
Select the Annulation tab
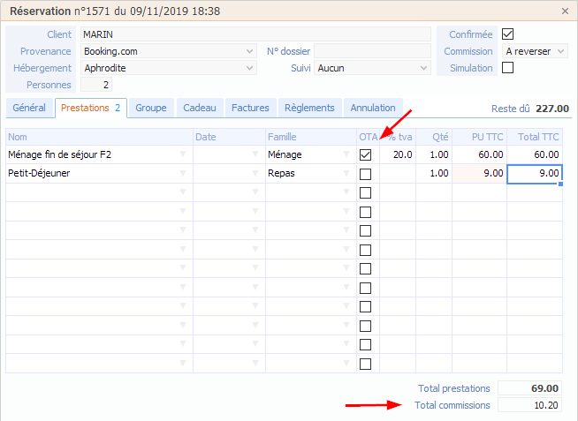click(373, 109)
